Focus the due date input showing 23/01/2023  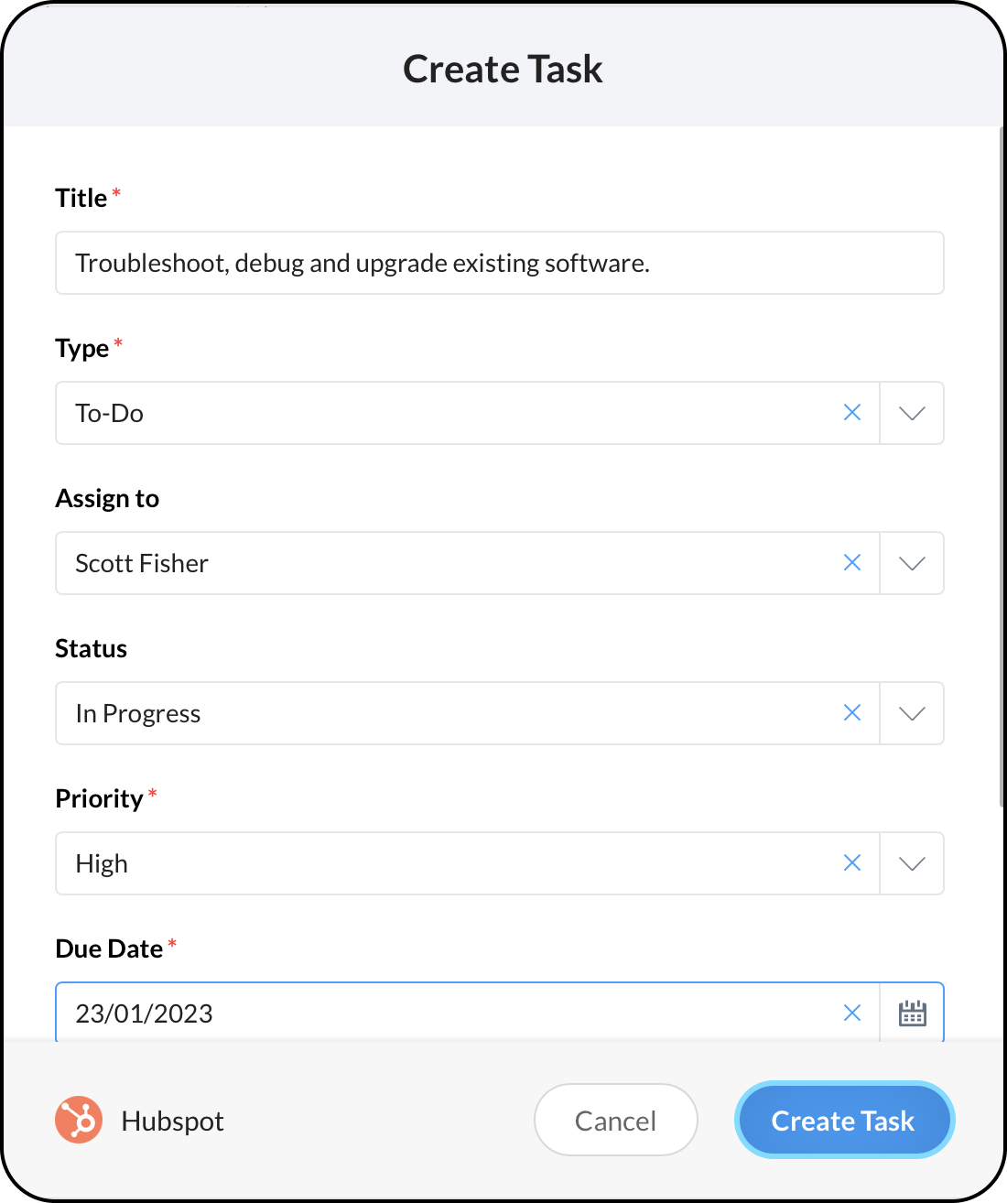pos(439,1013)
